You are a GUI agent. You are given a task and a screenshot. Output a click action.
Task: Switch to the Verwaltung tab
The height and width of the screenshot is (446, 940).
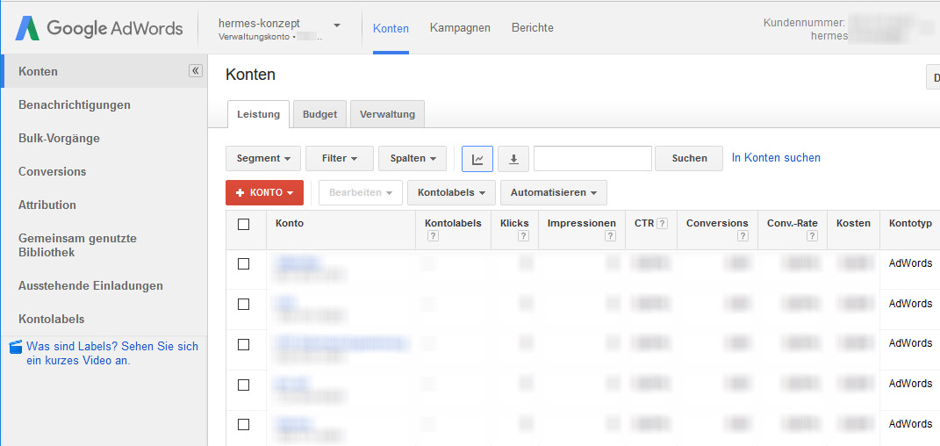pos(387,114)
